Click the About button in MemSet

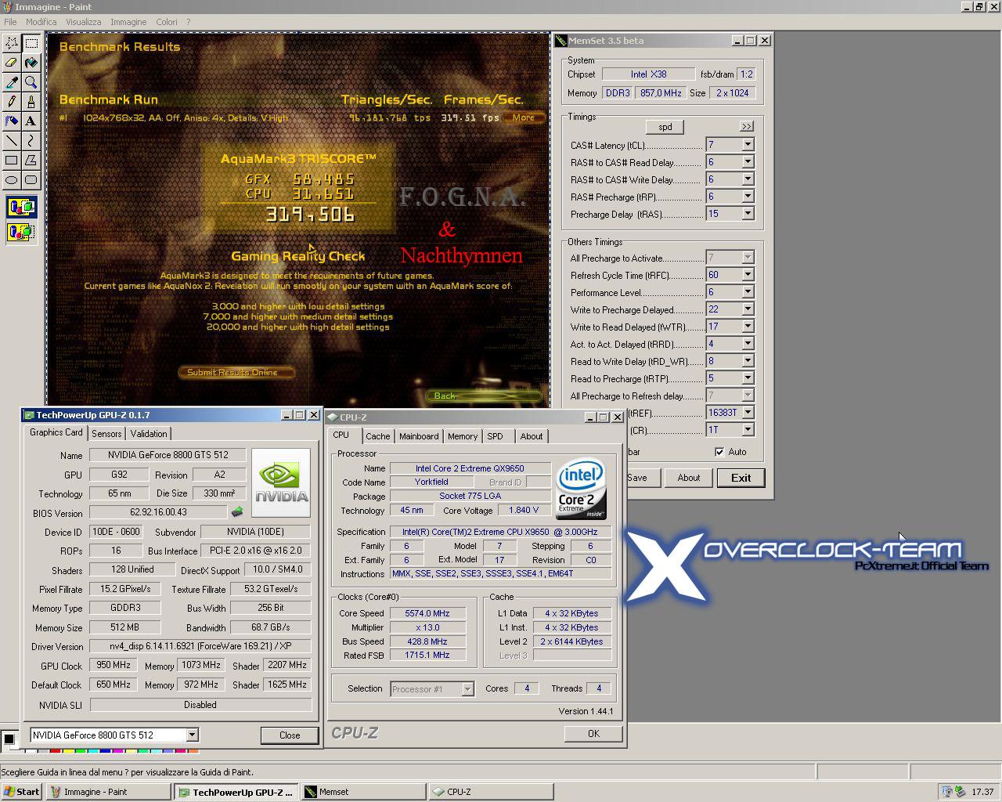pos(689,478)
